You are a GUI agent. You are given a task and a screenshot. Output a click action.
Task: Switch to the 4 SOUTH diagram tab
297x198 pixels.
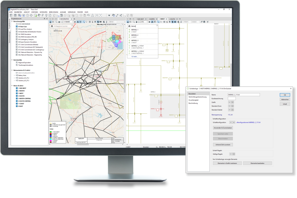172,19
